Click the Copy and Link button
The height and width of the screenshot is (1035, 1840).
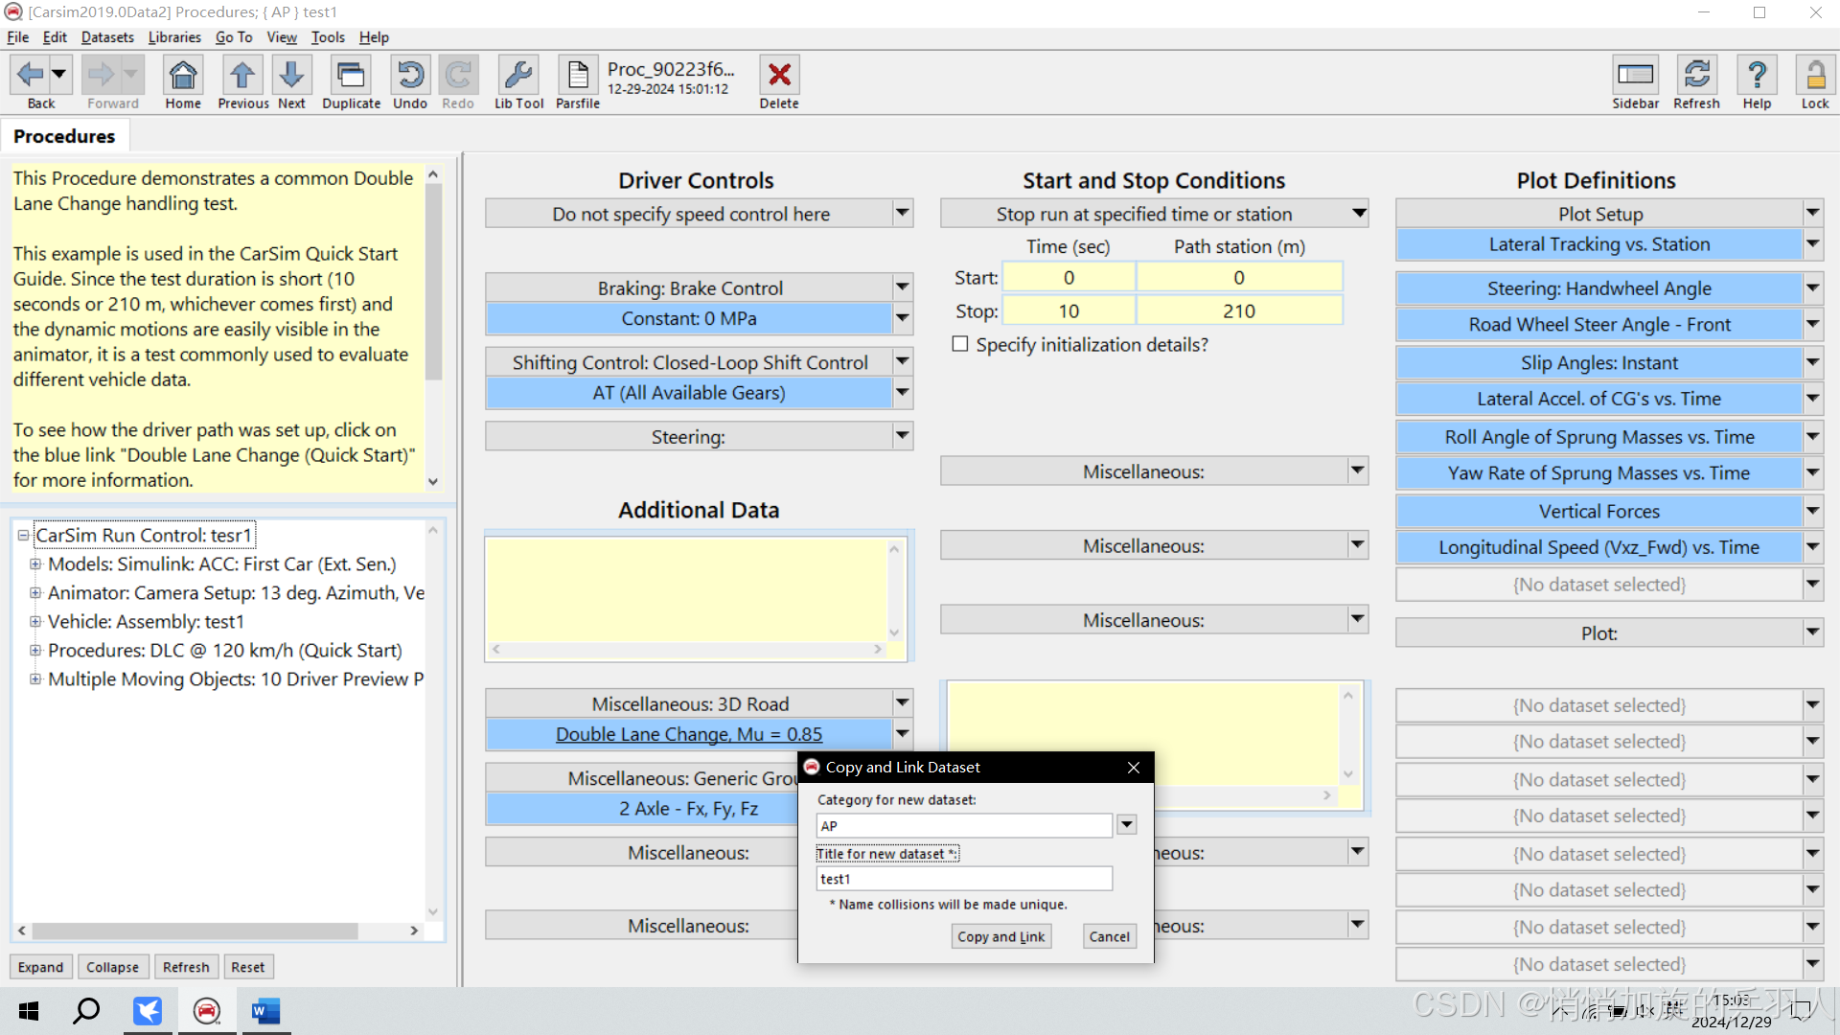pos(1000,936)
